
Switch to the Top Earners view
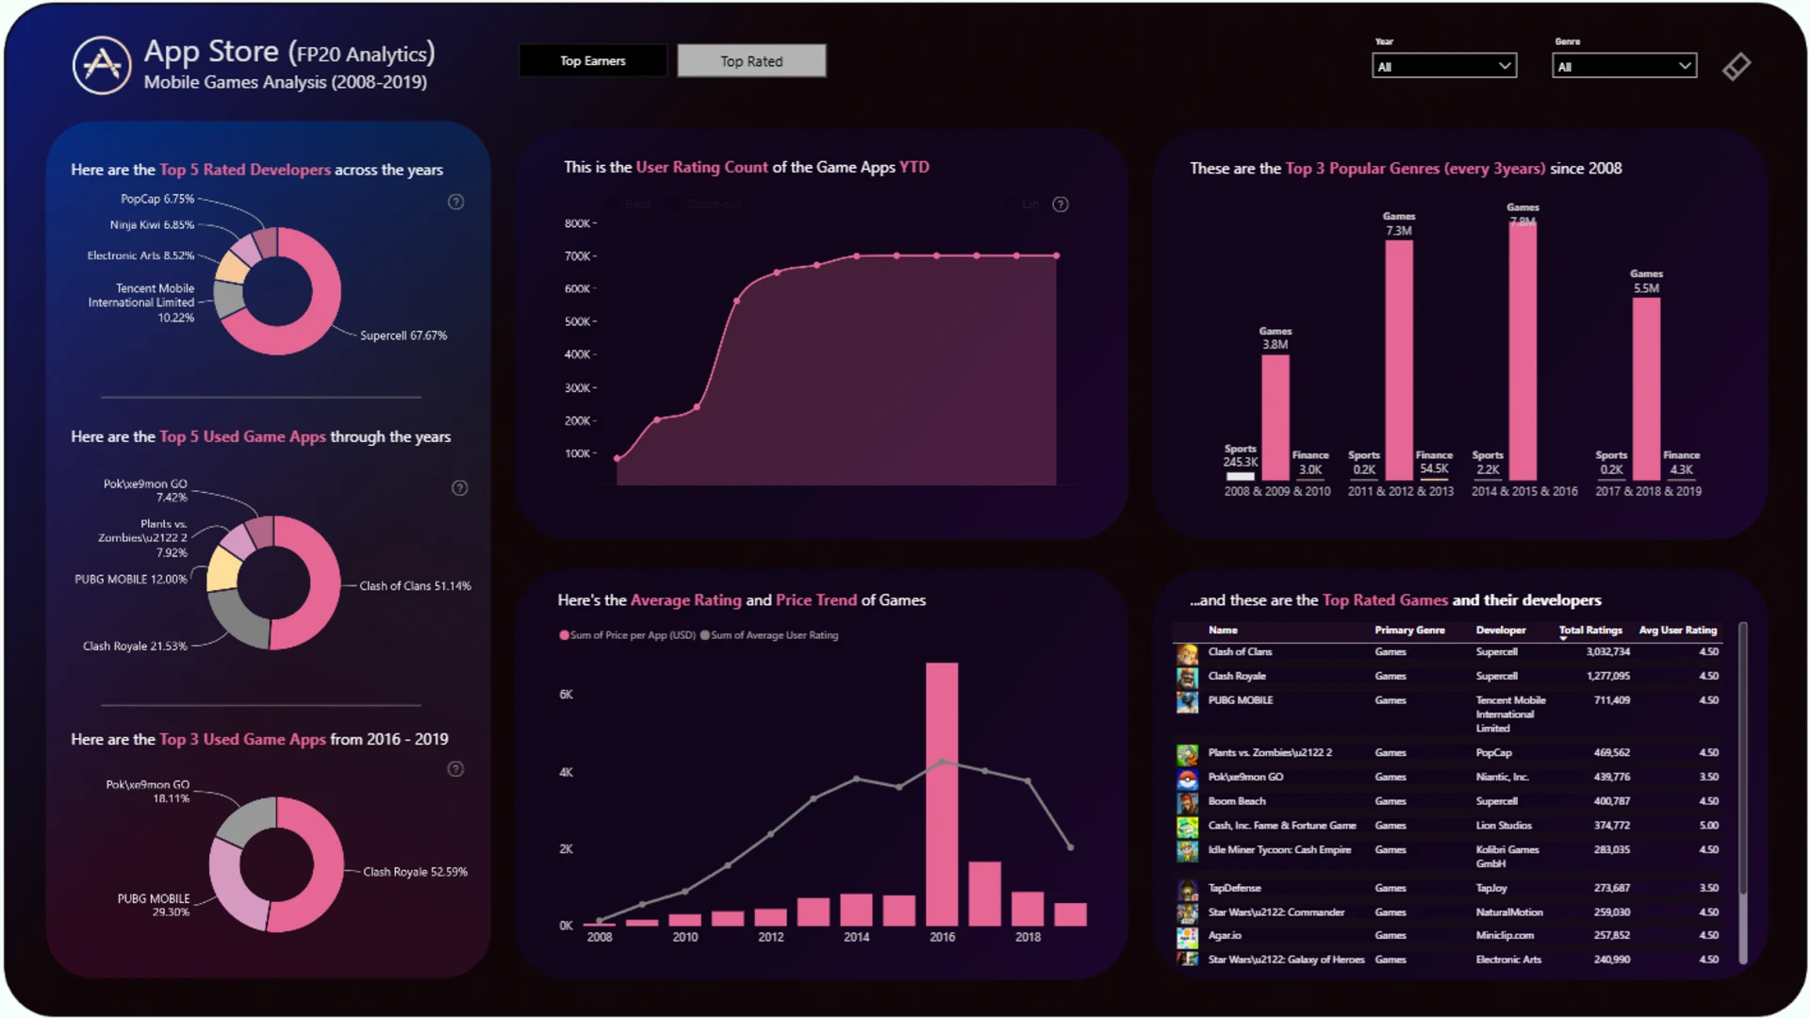click(x=593, y=61)
